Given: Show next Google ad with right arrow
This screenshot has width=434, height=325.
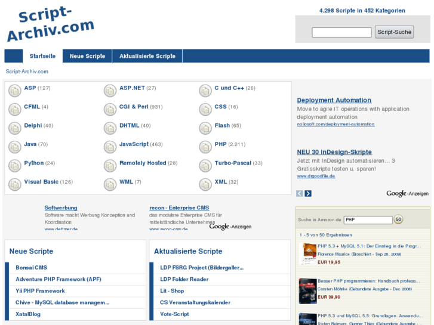Looking at the screenshot, I should pyautogui.click(x=308, y=193).
